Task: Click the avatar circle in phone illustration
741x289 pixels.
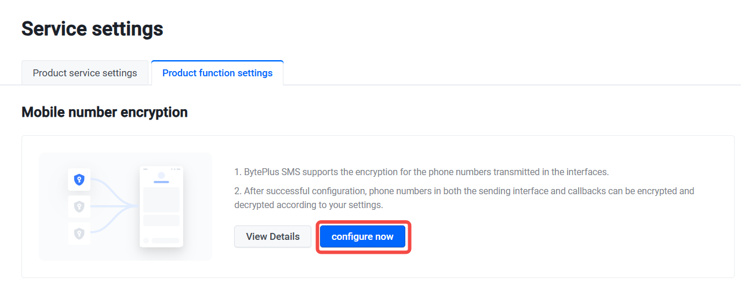Action: (161, 175)
